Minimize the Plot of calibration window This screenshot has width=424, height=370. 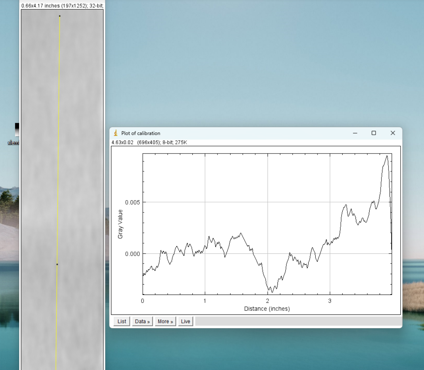pos(355,133)
